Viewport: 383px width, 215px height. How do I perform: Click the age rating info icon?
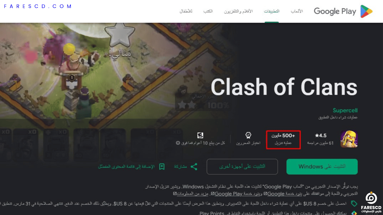tap(178, 143)
